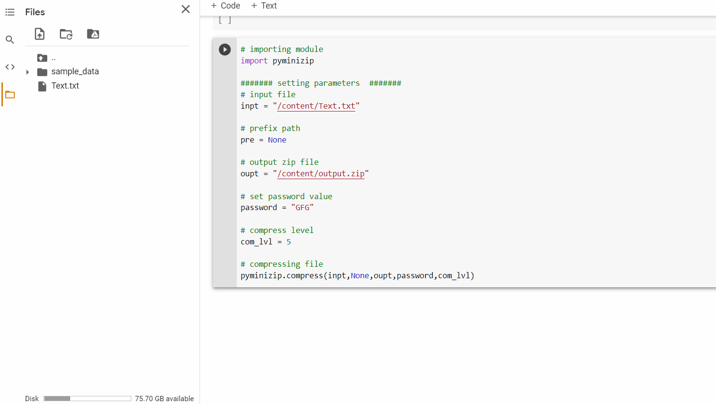This screenshot has height=404, width=716.
Task: Add a new text cell
Action: tap(263, 6)
